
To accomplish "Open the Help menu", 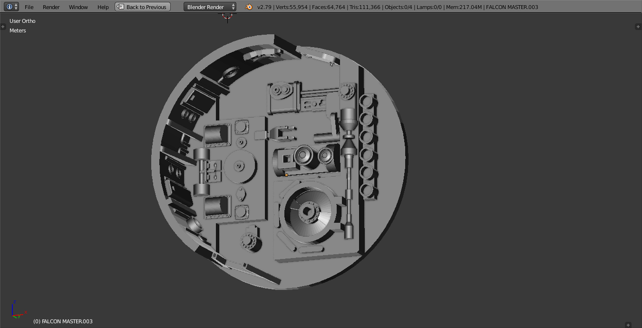I will click(103, 7).
